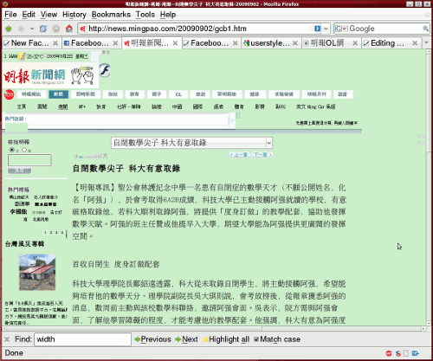The height and width of the screenshot is (361, 433).
Task: Open the Tools menu
Action: click(x=145, y=15)
